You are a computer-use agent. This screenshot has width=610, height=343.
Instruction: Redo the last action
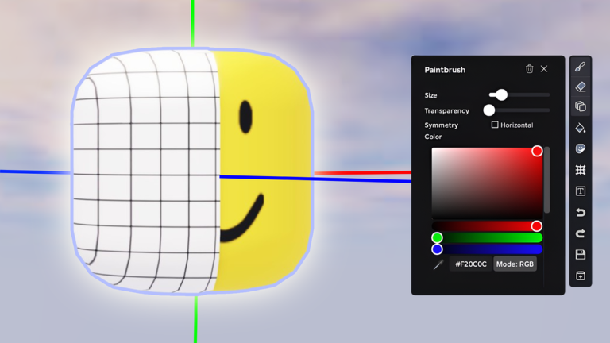click(x=580, y=233)
